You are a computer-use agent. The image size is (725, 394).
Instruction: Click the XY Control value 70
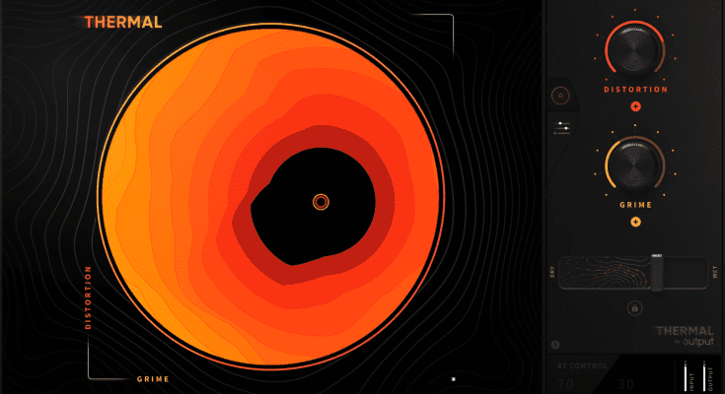(x=564, y=384)
